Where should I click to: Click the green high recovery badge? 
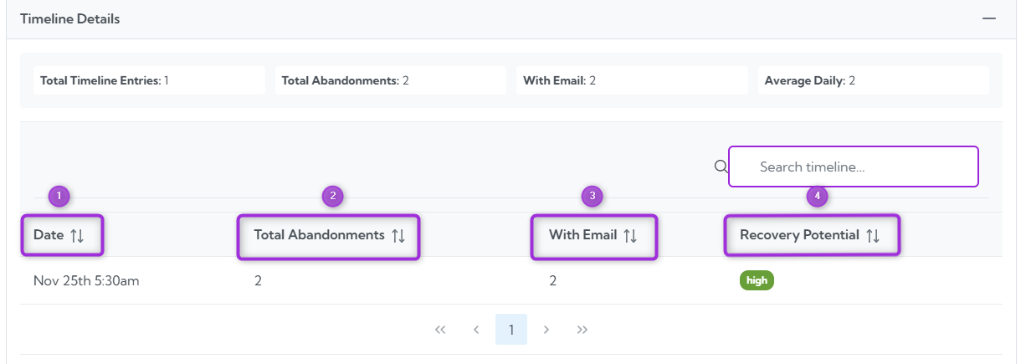tap(757, 281)
